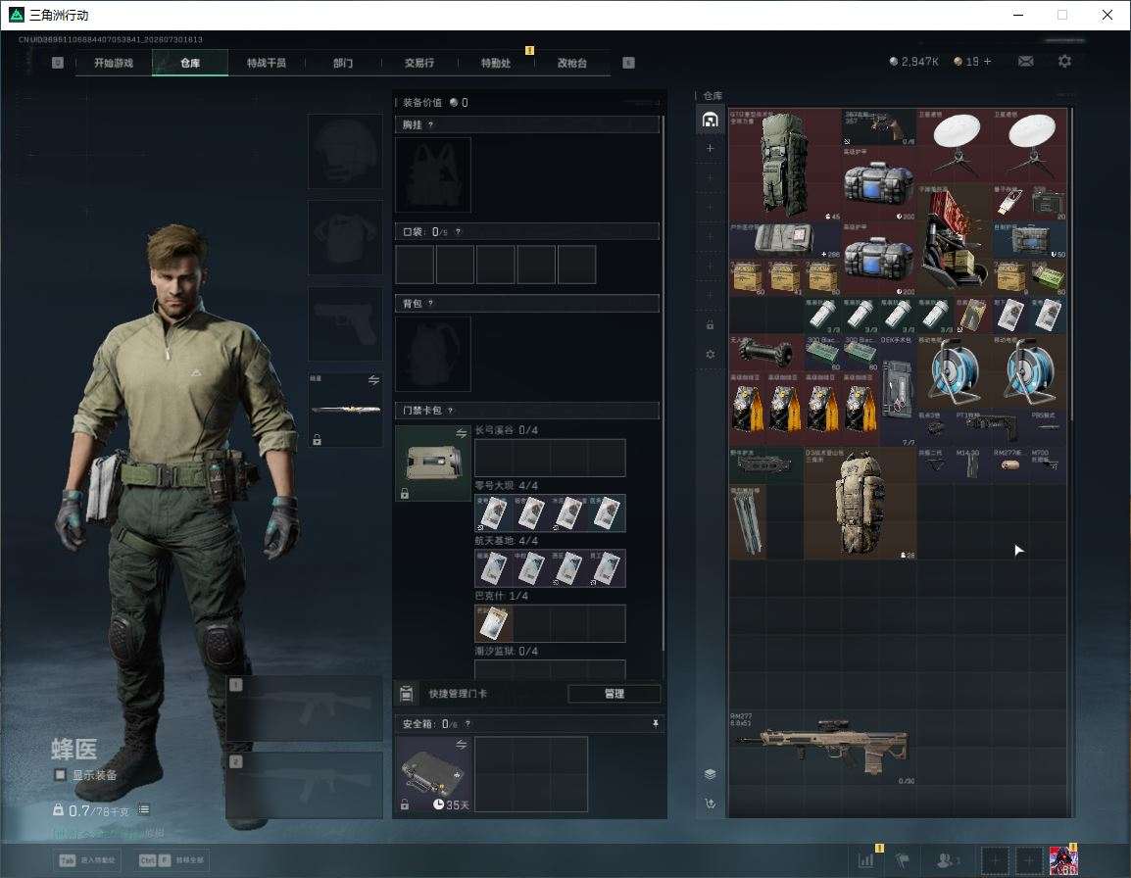Select the D3 tactical hiking backpack
Screen dimensions: 1131x878
[x=860, y=503]
